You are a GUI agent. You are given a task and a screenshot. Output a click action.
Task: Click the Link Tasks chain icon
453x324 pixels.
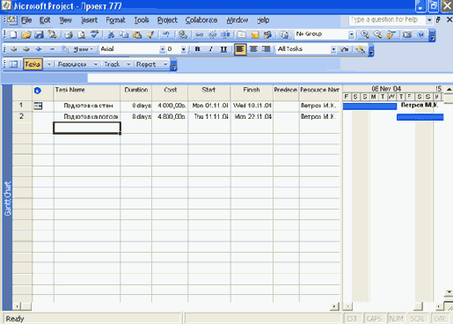pyautogui.click(x=199, y=34)
